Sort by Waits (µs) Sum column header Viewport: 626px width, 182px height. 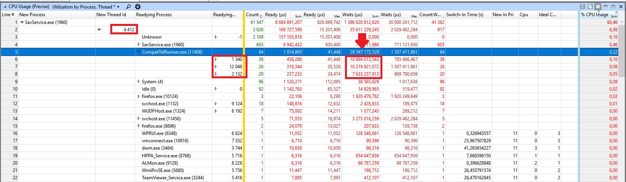tap(360, 15)
